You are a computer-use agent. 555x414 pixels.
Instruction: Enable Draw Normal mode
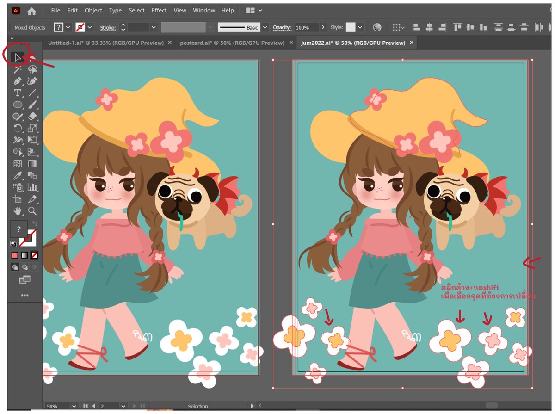(x=15, y=267)
